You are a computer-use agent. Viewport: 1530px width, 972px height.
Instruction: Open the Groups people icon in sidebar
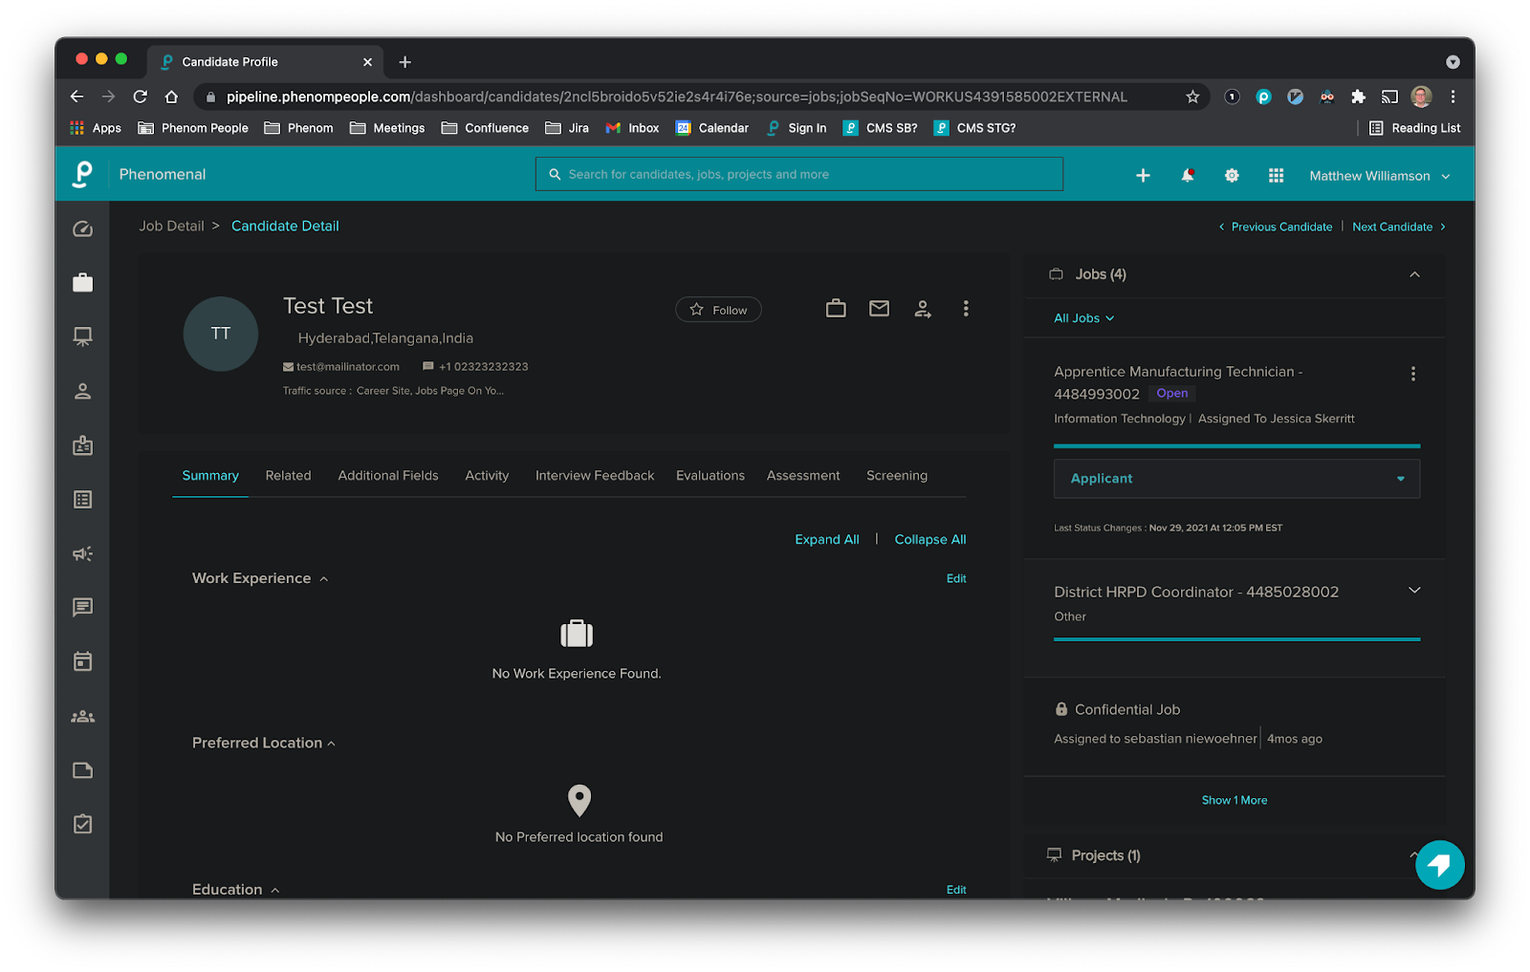point(83,716)
